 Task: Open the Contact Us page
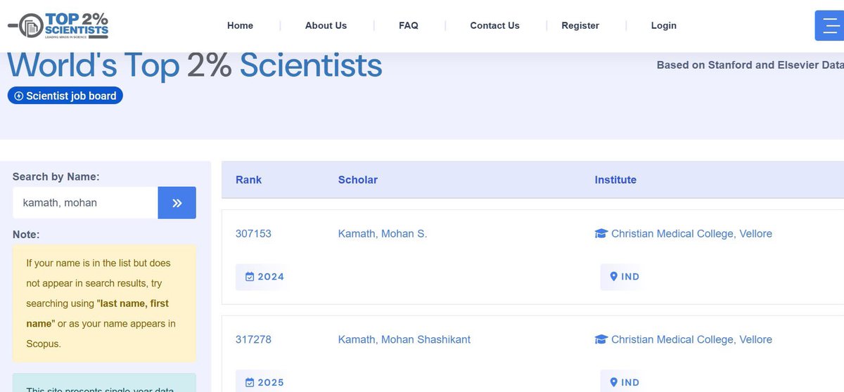(x=494, y=25)
